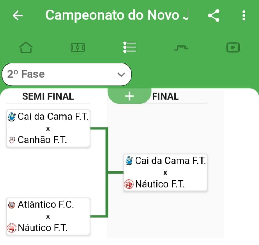The width and height of the screenshot is (259, 245).
Task: Click the Campeonato do Novo title
Action: pyautogui.click(x=117, y=15)
